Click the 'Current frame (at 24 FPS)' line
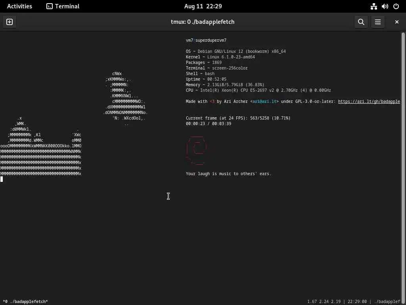The image size is (406, 305). tap(238, 118)
